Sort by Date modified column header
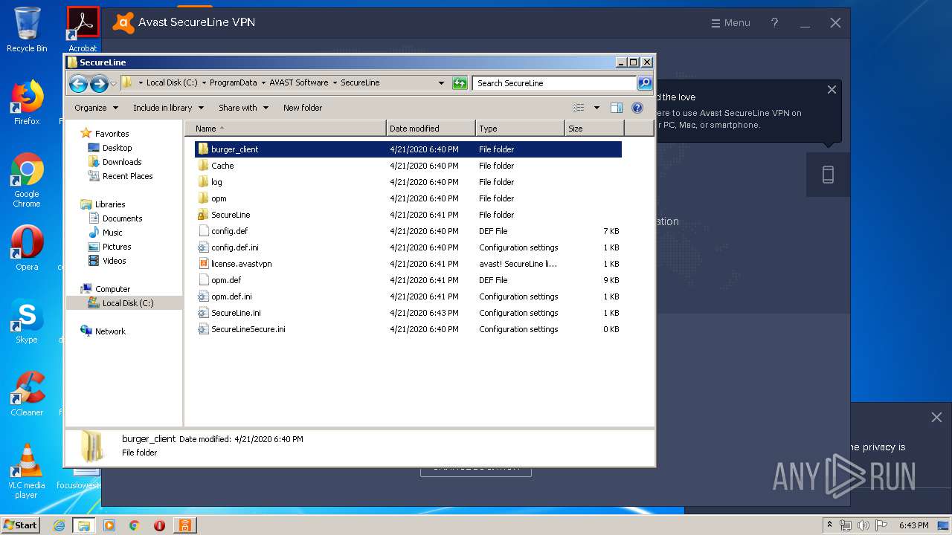The image size is (952, 535). click(x=431, y=129)
